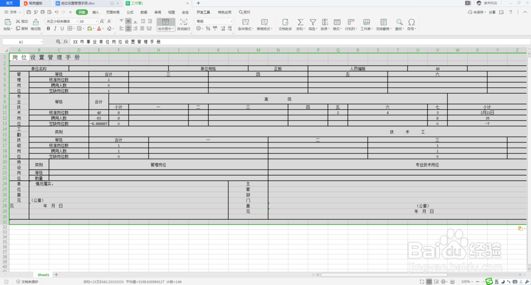The height and width of the screenshot is (285, 531).
Task: Click the Share (分享) button
Action: (492, 12)
